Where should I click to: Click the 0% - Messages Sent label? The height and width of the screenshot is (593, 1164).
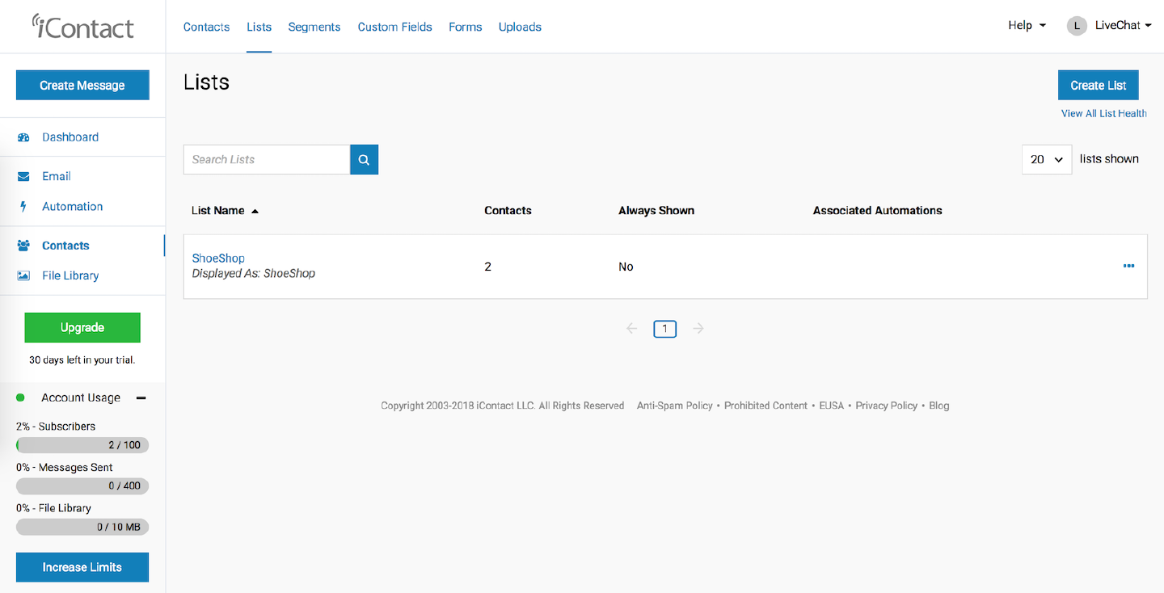click(x=65, y=468)
